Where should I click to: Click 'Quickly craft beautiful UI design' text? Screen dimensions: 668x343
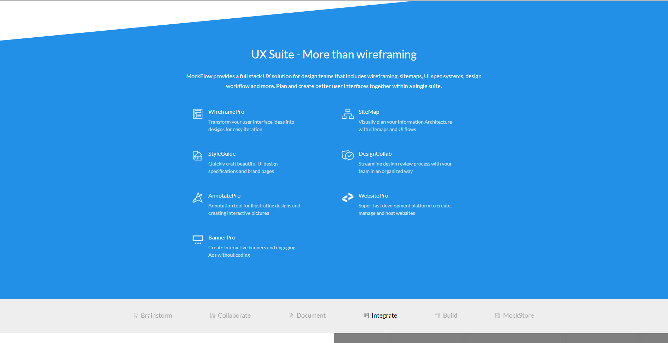243,164
